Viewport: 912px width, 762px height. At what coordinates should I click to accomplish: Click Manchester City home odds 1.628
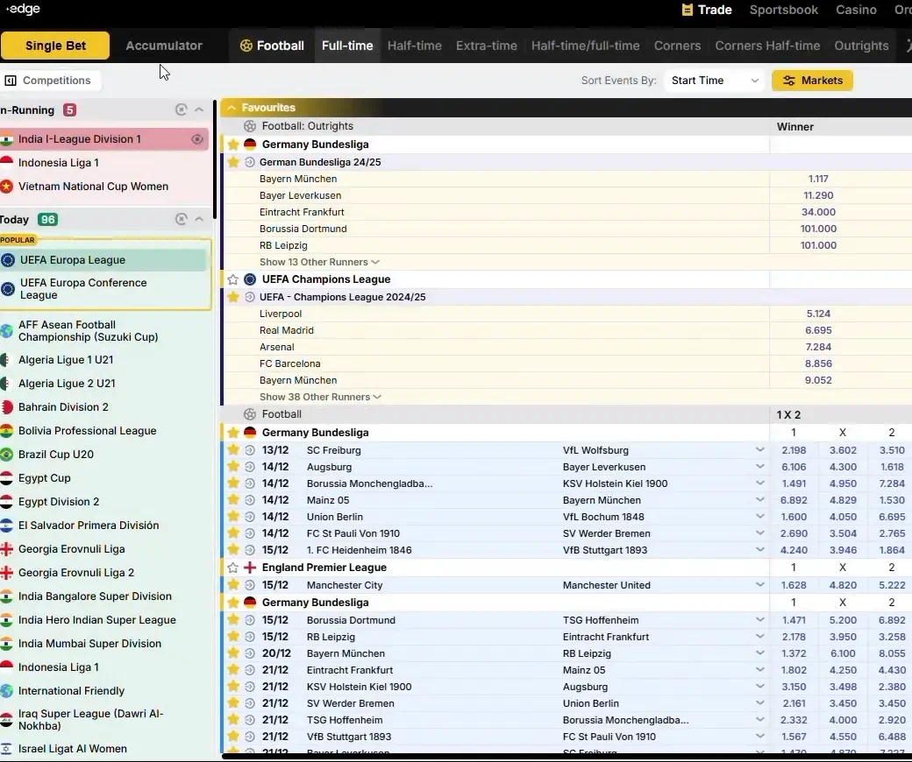794,585
